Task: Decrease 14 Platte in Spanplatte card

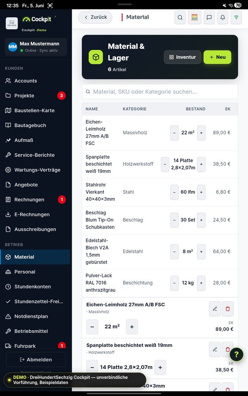Action: pos(92,367)
